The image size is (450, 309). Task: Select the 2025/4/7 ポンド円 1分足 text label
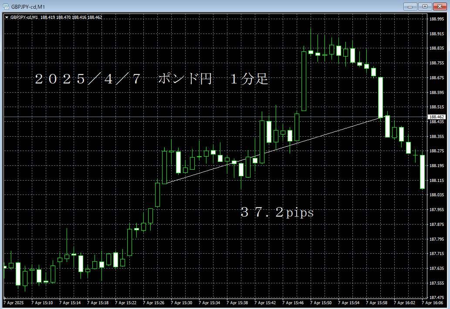[152, 79]
